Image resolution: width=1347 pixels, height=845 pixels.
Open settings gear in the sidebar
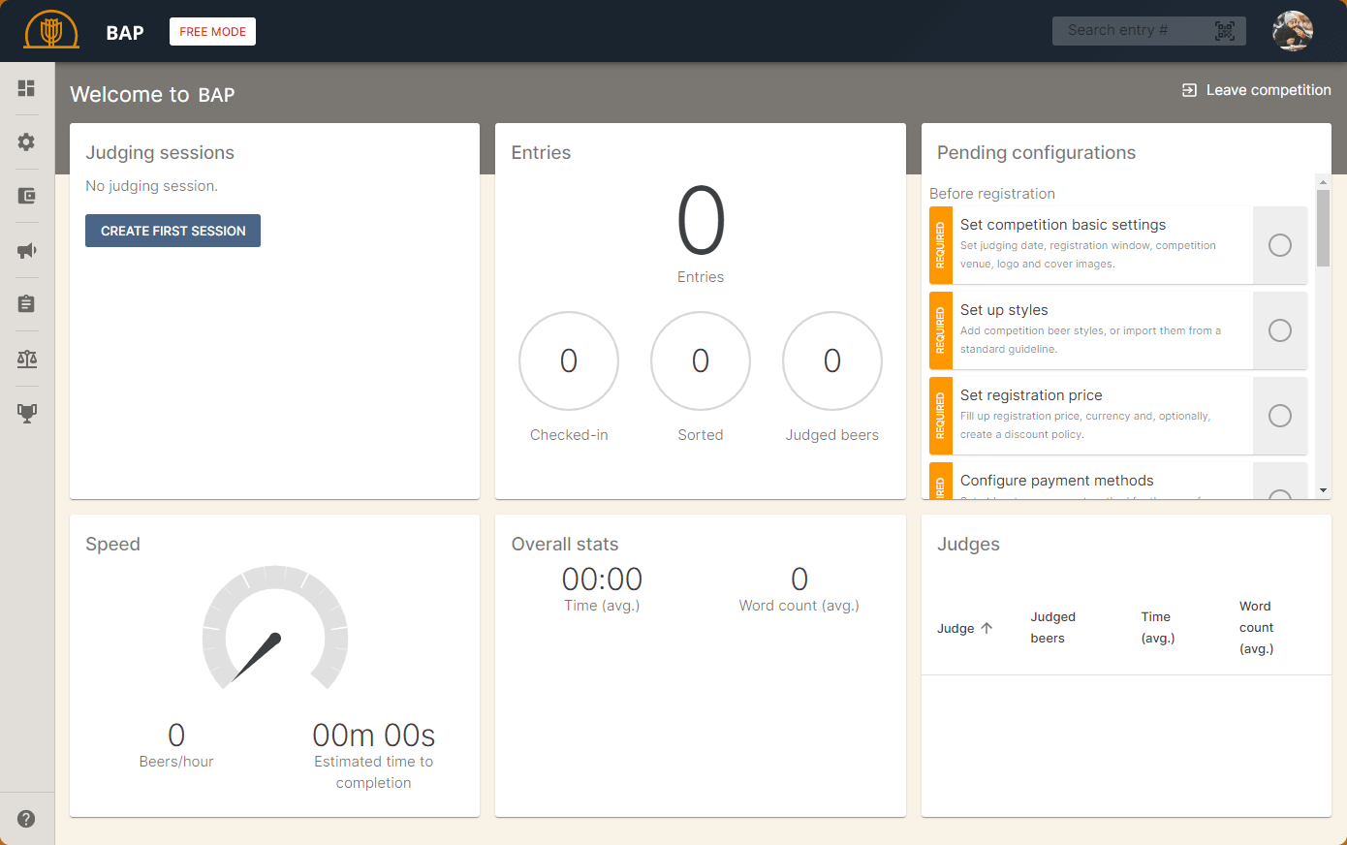point(26,142)
